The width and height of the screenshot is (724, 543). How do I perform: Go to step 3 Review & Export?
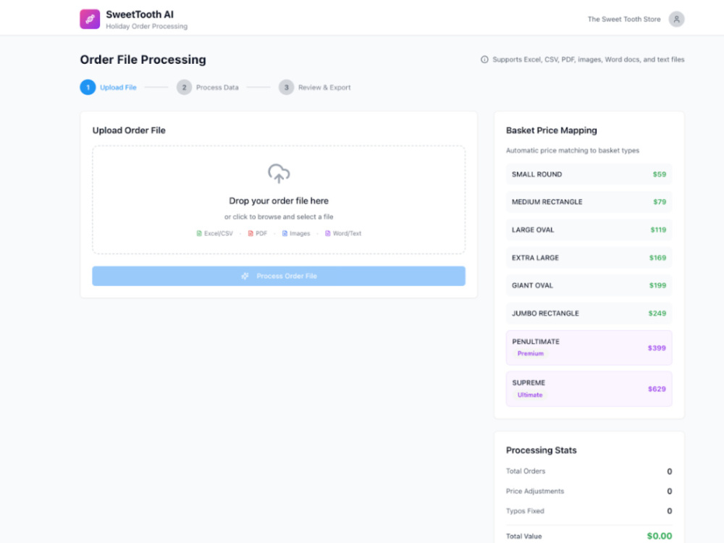tap(315, 88)
